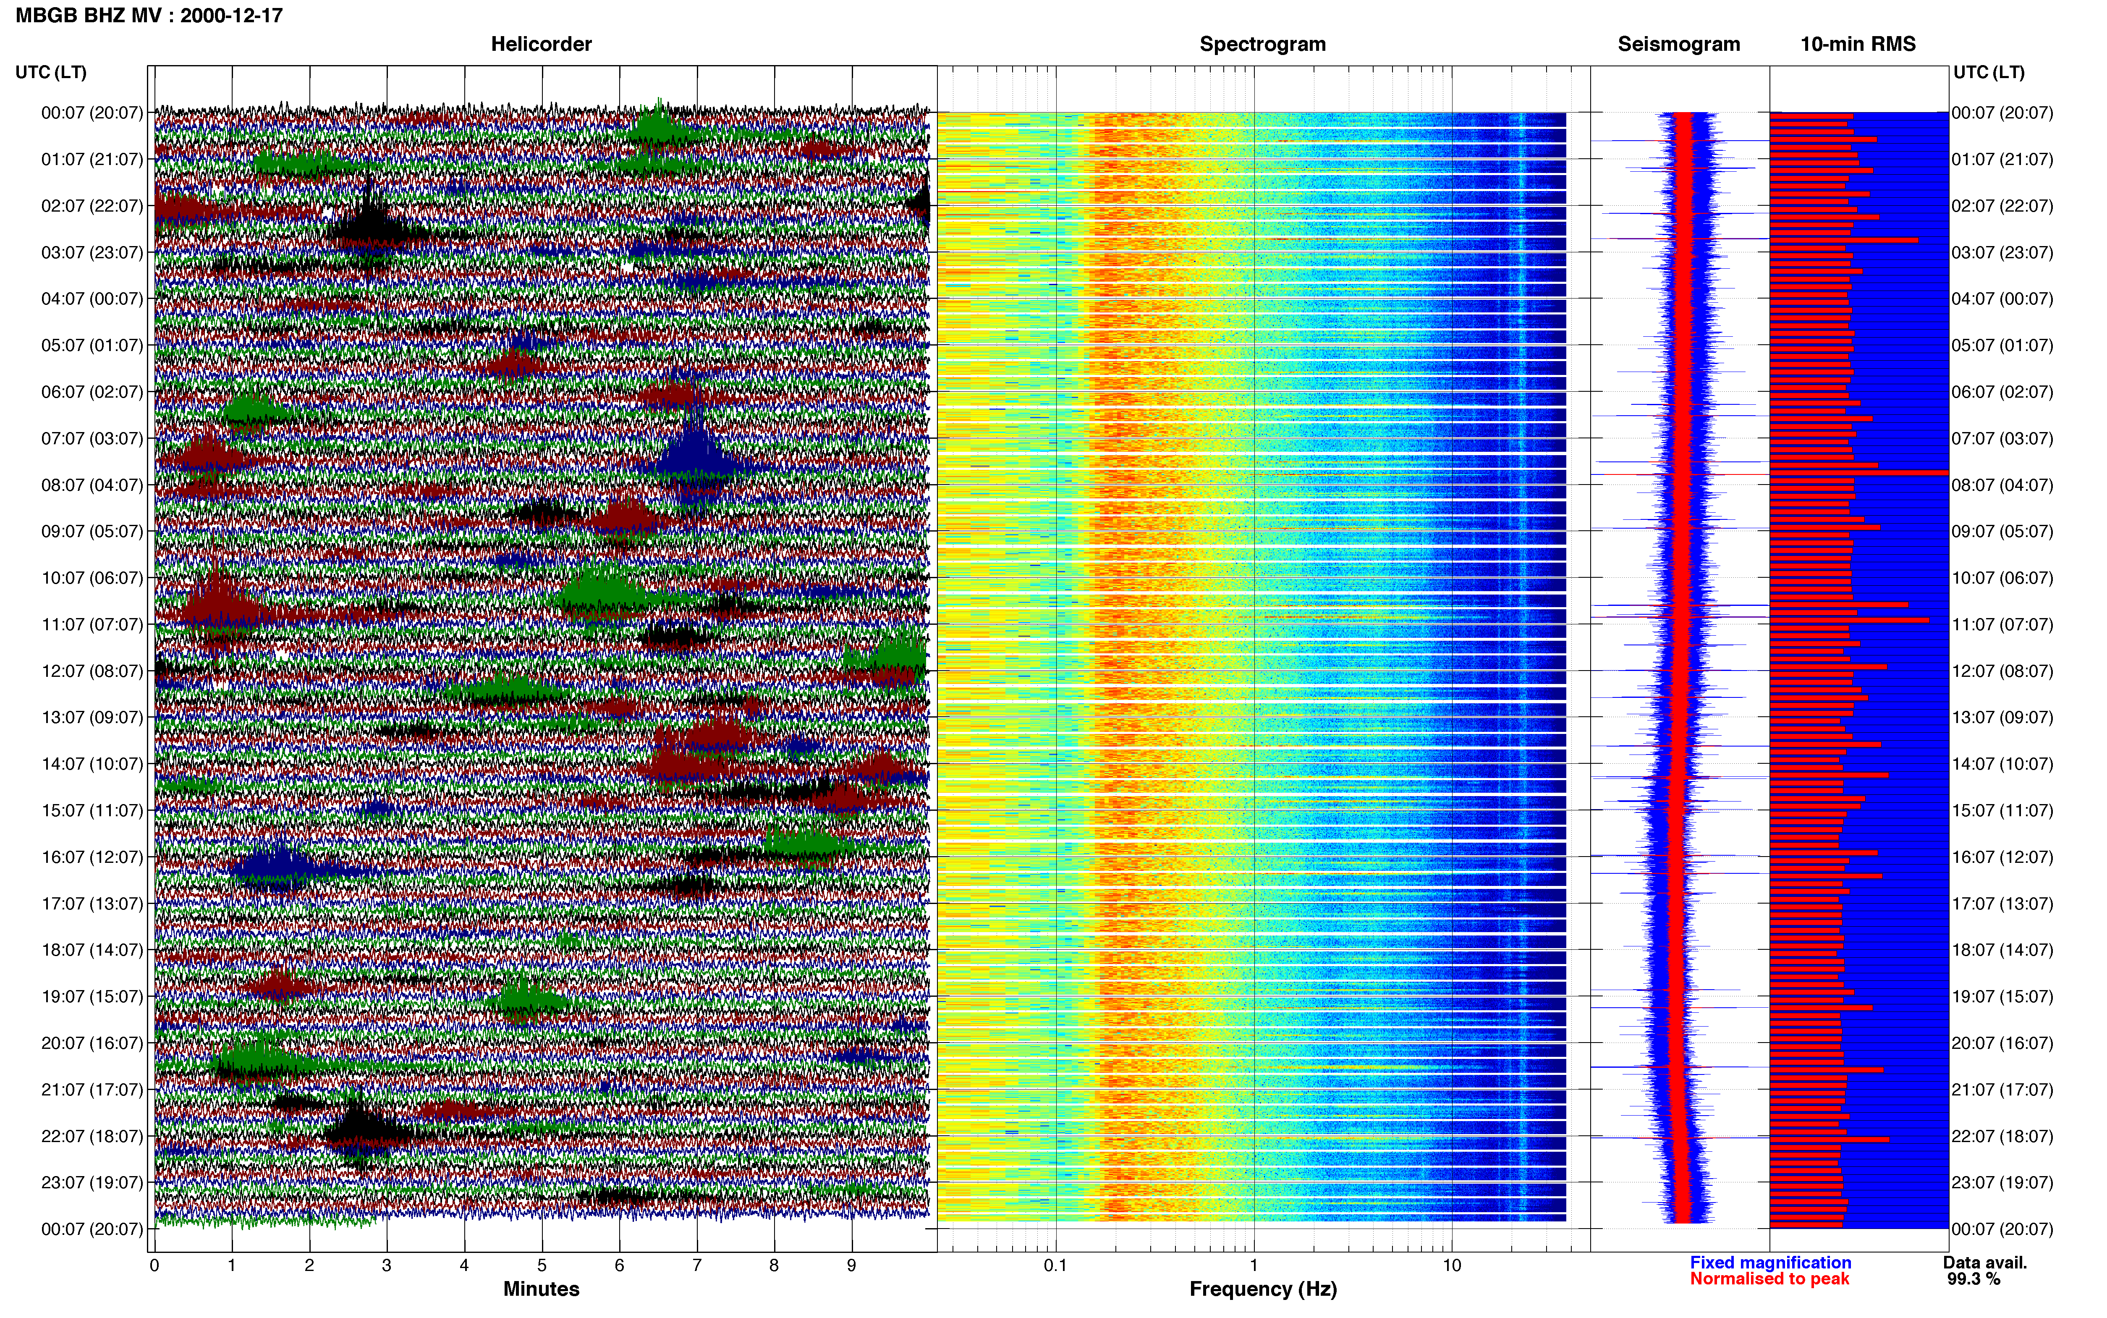Click the left-axis time label '06:07 (02:07)'
The width and height of the screenshot is (2107, 1318).
coord(92,392)
